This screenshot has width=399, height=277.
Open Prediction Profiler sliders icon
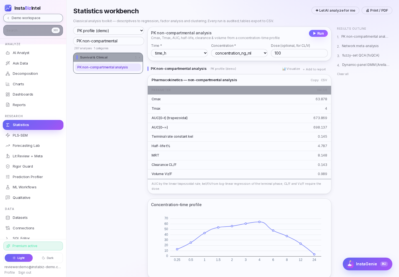click(x=8, y=177)
